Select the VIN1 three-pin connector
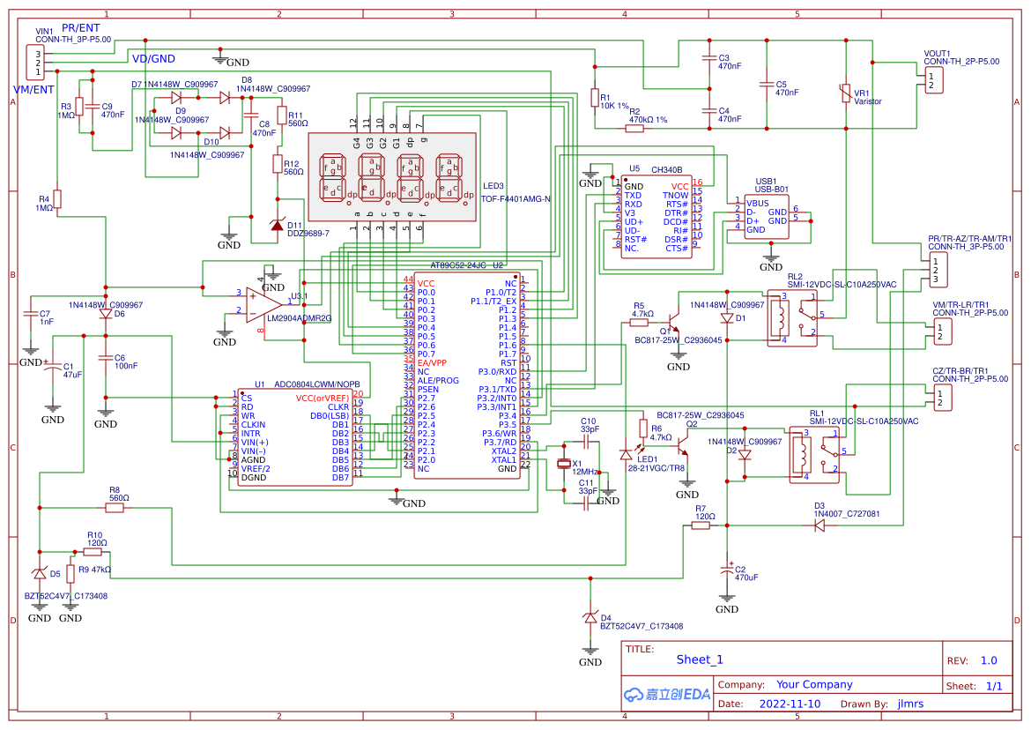This screenshot has height=730, width=1031. click(x=35, y=63)
